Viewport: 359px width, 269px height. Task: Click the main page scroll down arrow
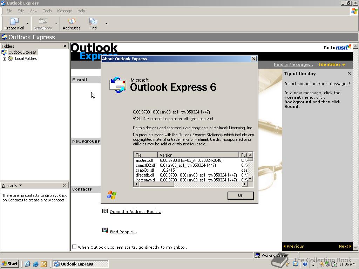[x=355, y=248]
